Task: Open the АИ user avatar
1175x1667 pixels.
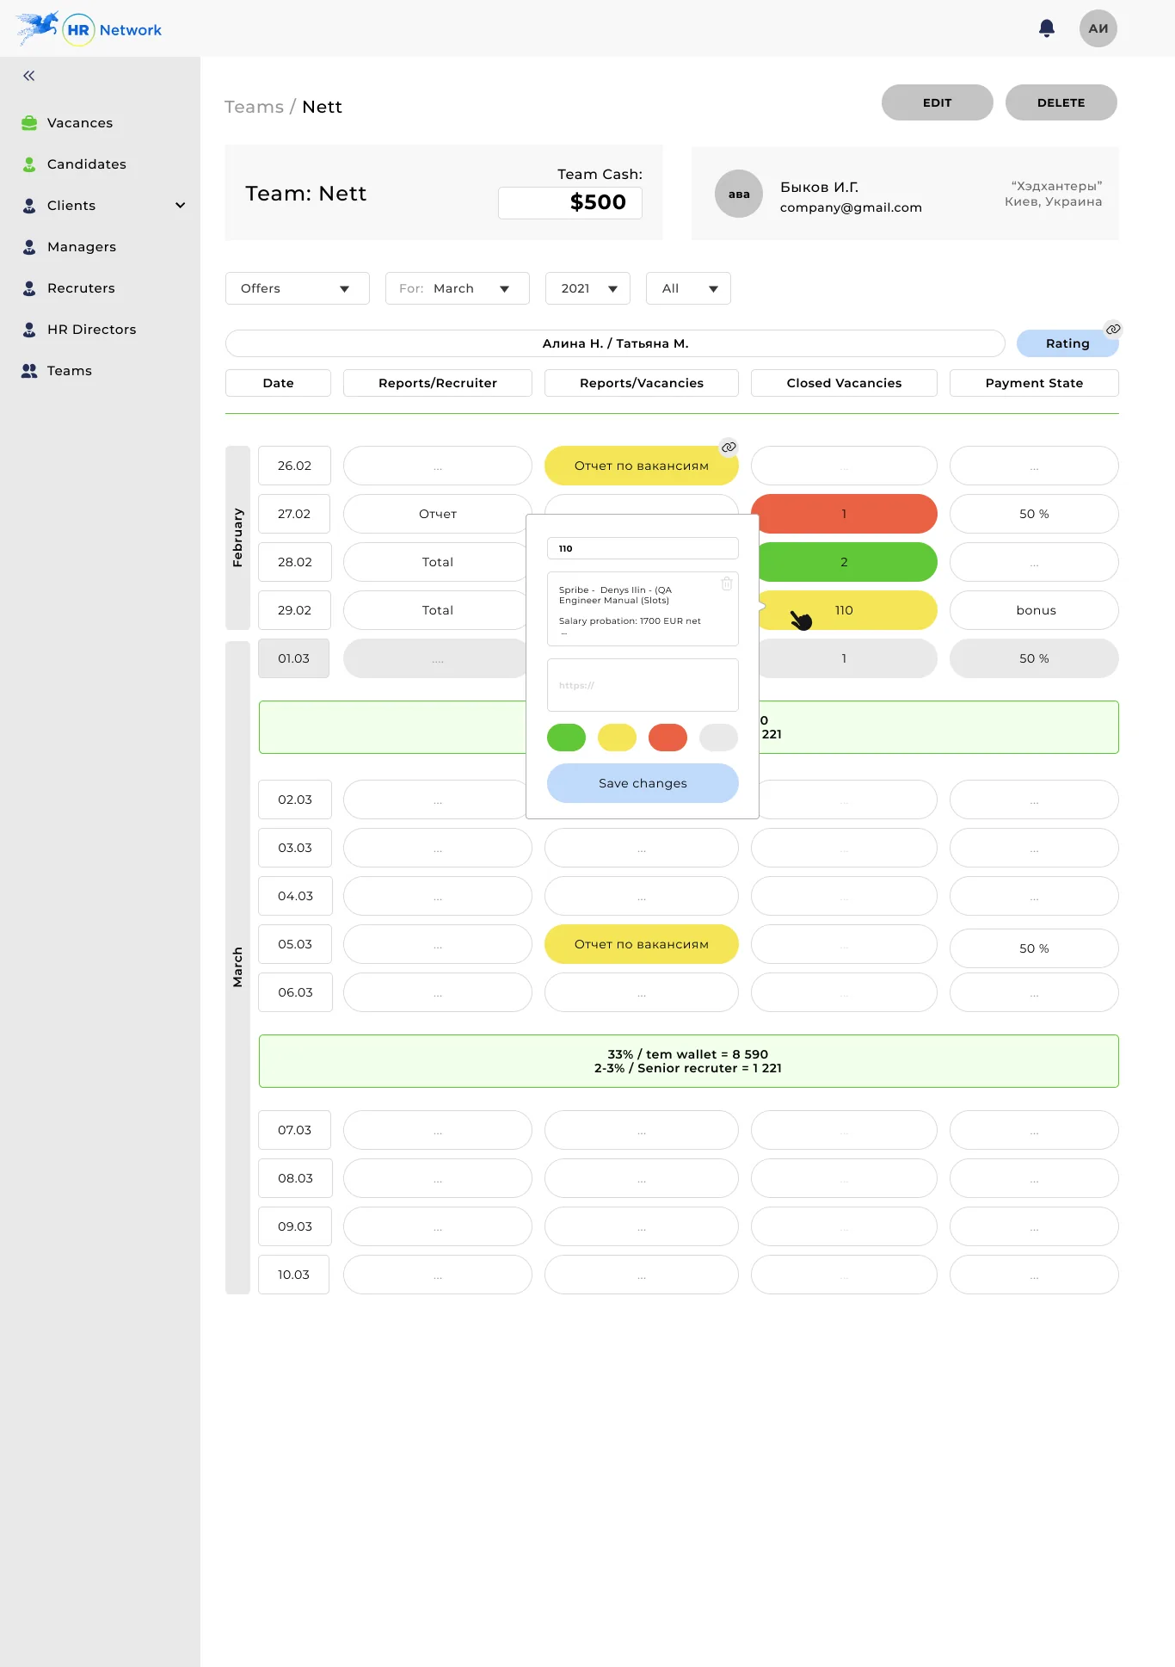Action: (x=1098, y=28)
